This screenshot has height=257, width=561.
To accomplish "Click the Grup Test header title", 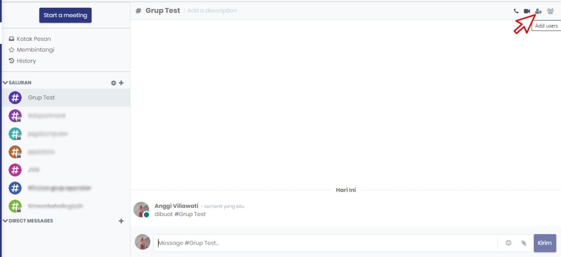I will (x=163, y=11).
